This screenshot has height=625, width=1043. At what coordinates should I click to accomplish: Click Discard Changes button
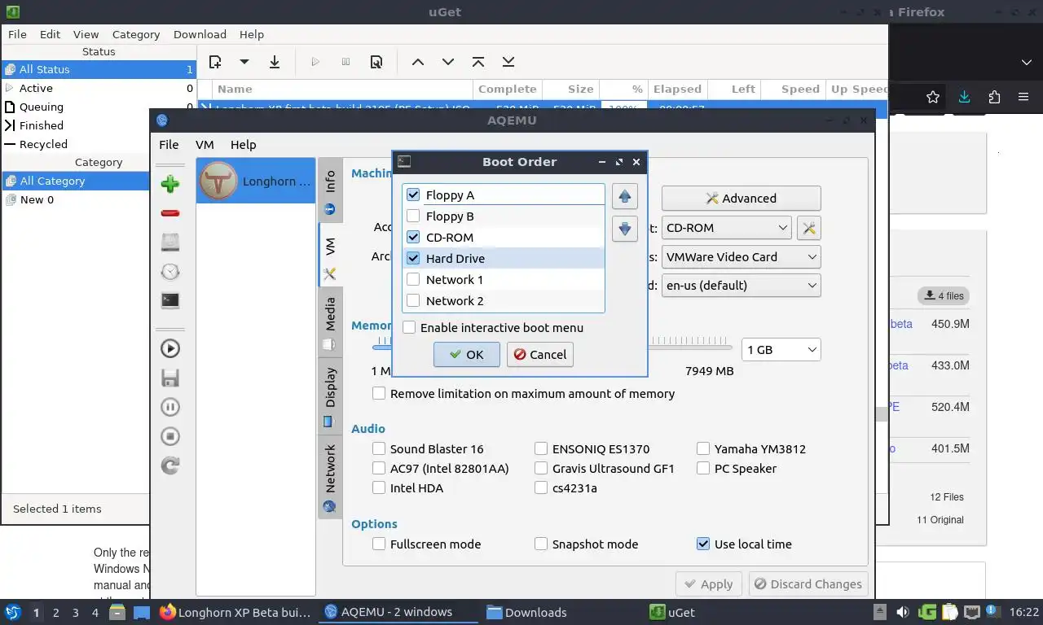(x=807, y=583)
